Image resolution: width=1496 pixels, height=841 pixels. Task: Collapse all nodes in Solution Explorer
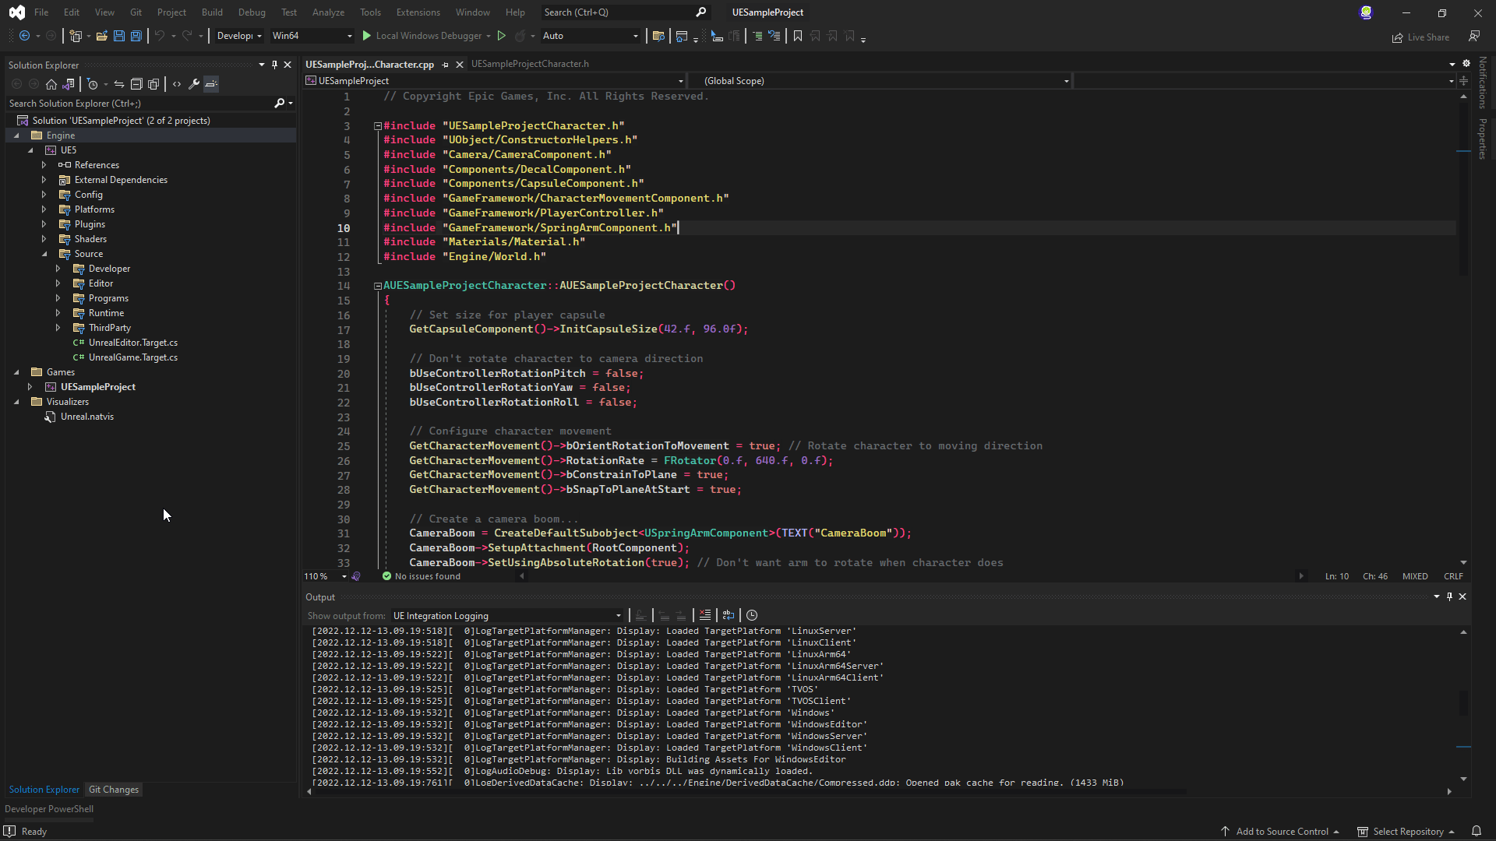pyautogui.click(x=138, y=84)
